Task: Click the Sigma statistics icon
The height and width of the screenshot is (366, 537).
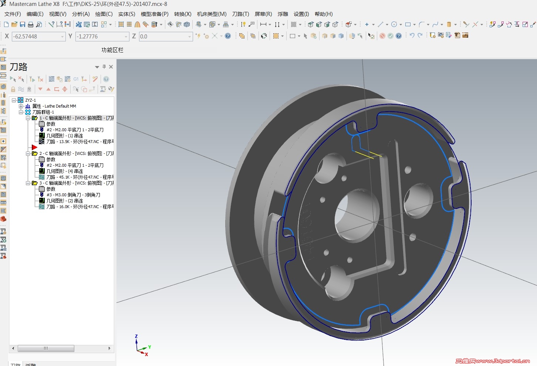Action: coord(95,24)
